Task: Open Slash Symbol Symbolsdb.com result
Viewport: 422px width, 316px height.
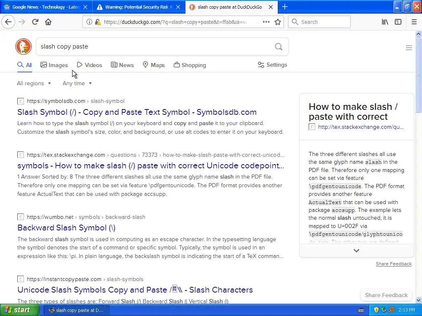Action: click(x=137, y=112)
